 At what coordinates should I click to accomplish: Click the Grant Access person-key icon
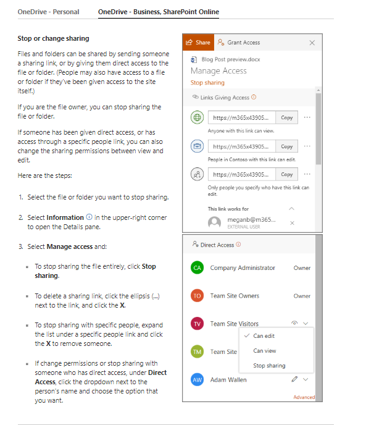221,42
